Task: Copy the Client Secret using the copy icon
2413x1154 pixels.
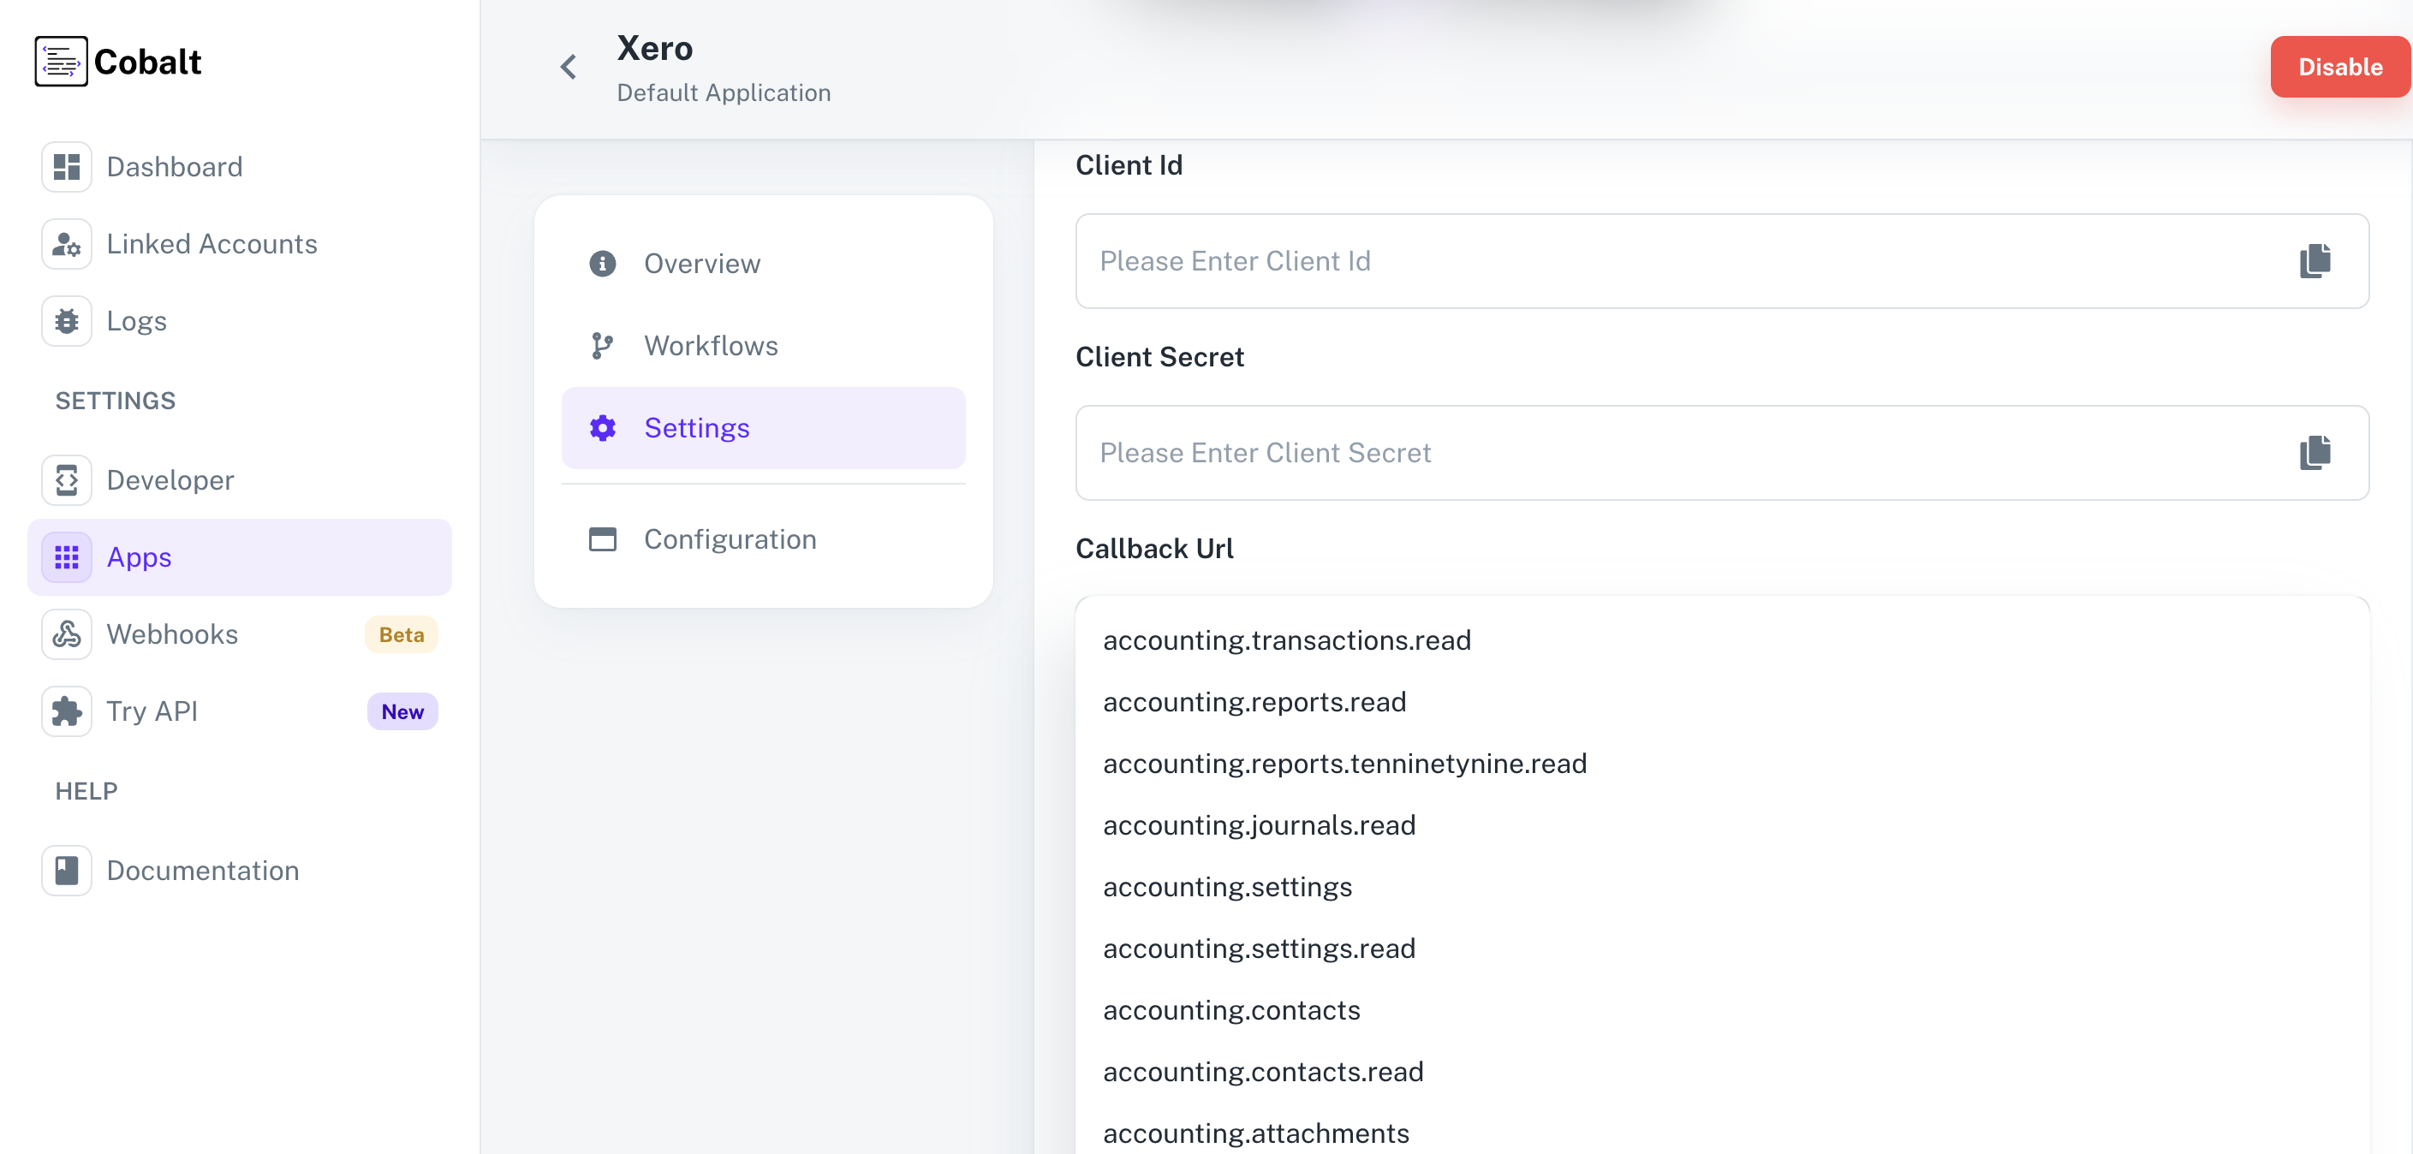Action: tap(2314, 454)
